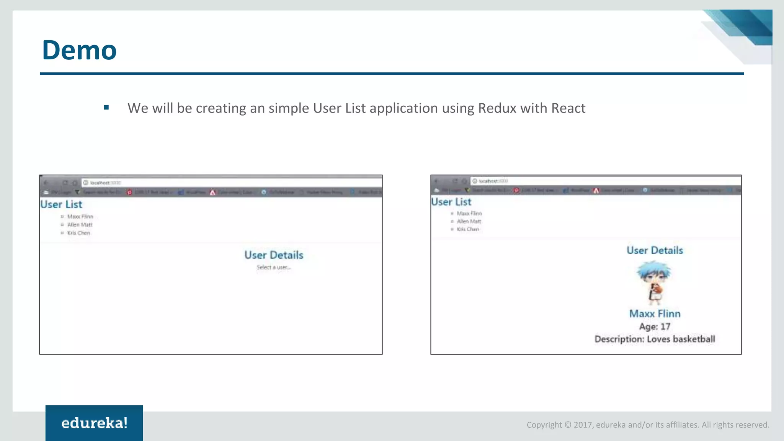Image resolution: width=784 pixels, height=441 pixels.
Task: Click the 'Age: 17' text
Action: tap(655, 327)
